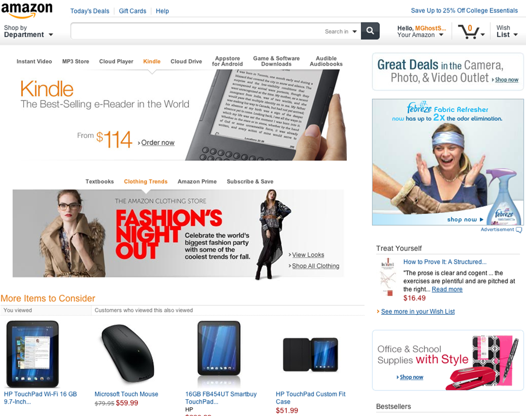
Task: Open the HP TouchPad Wi-Fi tablet image
Action: 32,354
